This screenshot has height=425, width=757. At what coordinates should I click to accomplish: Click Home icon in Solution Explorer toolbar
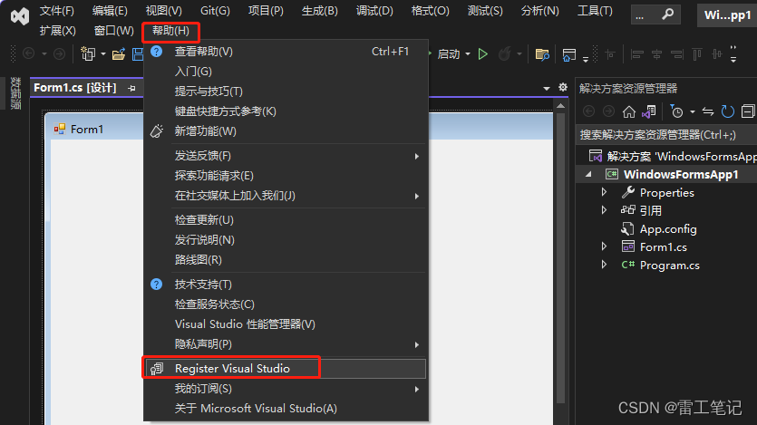click(629, 111)
